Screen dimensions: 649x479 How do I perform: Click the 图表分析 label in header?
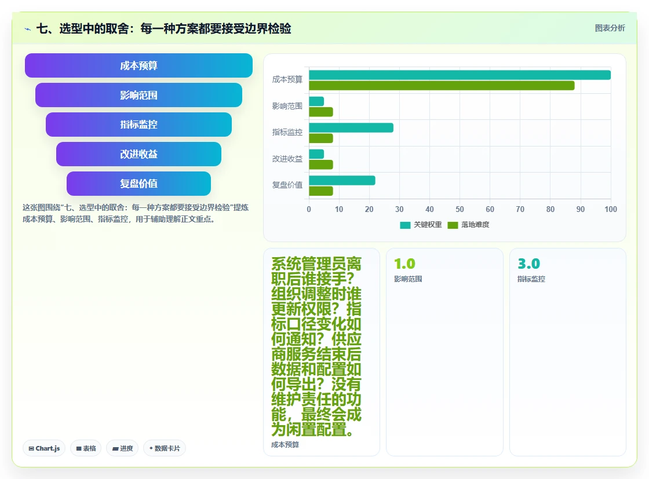point(610,28)
